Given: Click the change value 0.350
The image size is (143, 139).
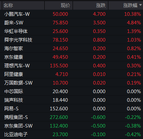Looking at the screenshot, I should [x=99, y=31].
